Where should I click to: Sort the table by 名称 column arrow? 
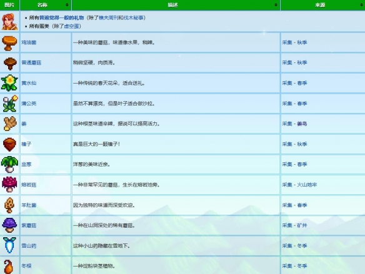[67, 5]
